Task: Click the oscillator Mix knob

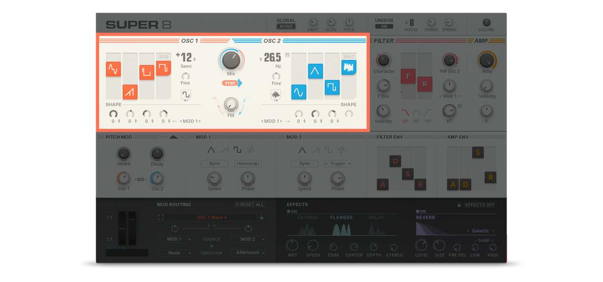Action: (x=231, y=60)
